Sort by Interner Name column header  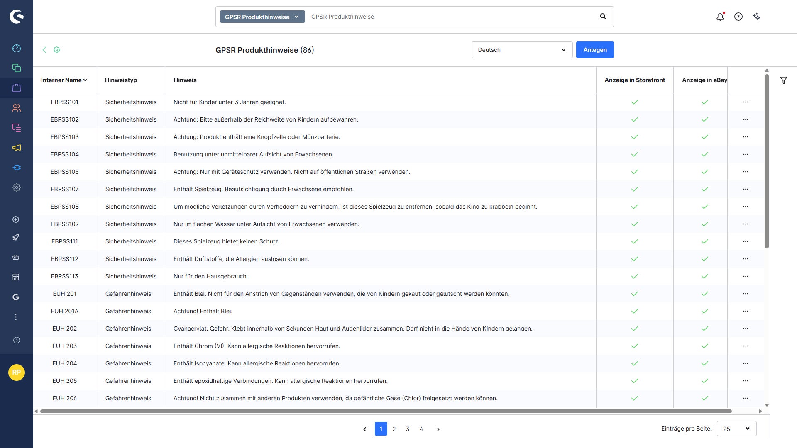(x=64, y=80)
